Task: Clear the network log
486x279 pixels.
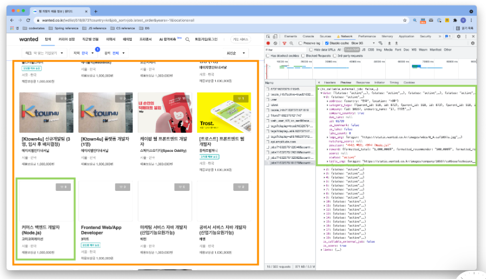Action: tap(275, 44)
